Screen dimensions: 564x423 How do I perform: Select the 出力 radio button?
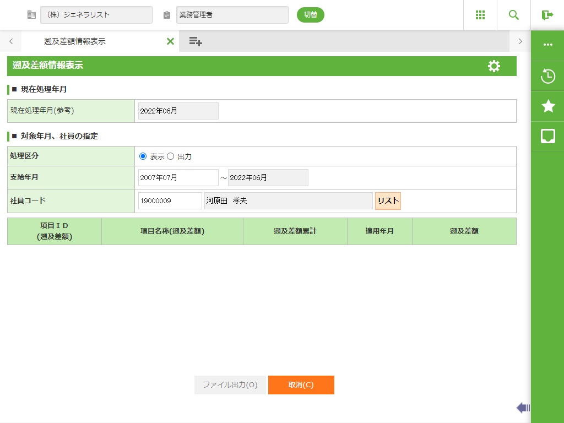pyautogui.click(x=170, y=156)
